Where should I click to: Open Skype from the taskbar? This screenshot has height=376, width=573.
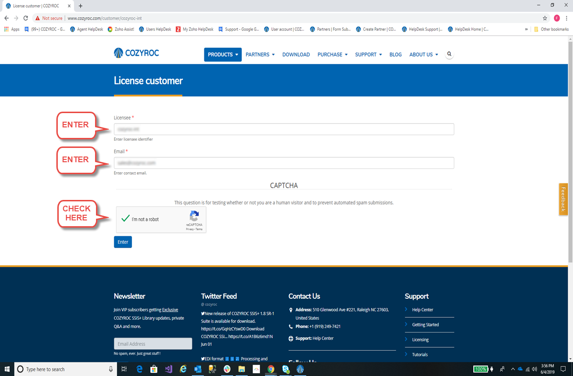(286, 369)
